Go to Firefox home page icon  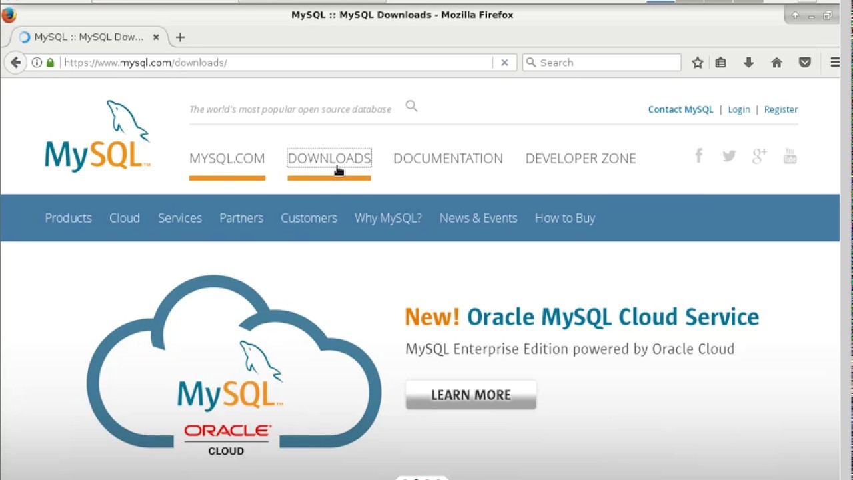(776, 63)
